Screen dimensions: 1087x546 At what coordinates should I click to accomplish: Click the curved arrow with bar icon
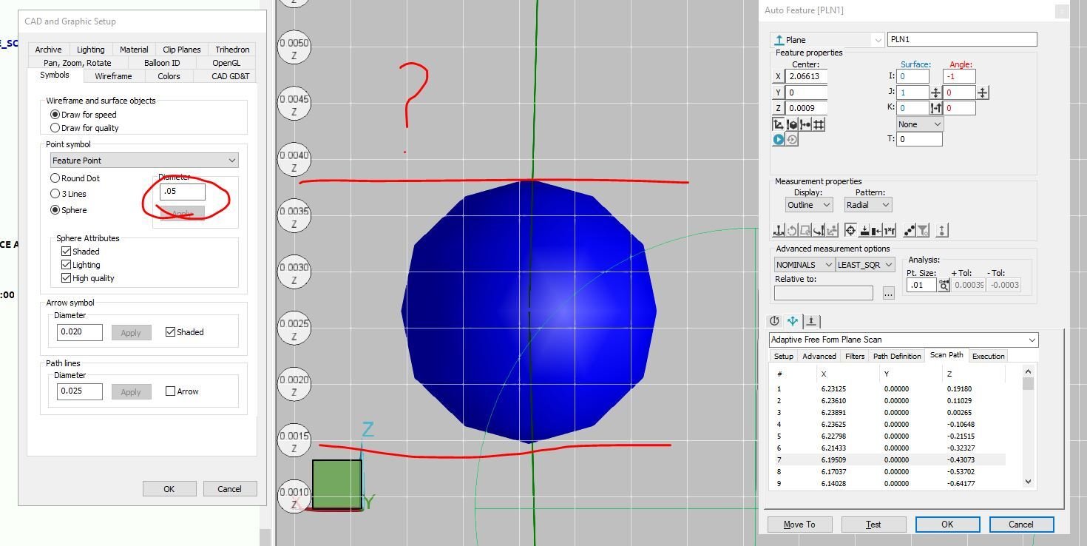[x=819, y=231]
